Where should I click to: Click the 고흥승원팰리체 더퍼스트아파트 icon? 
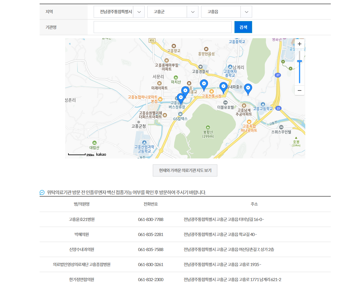(165, 115)
